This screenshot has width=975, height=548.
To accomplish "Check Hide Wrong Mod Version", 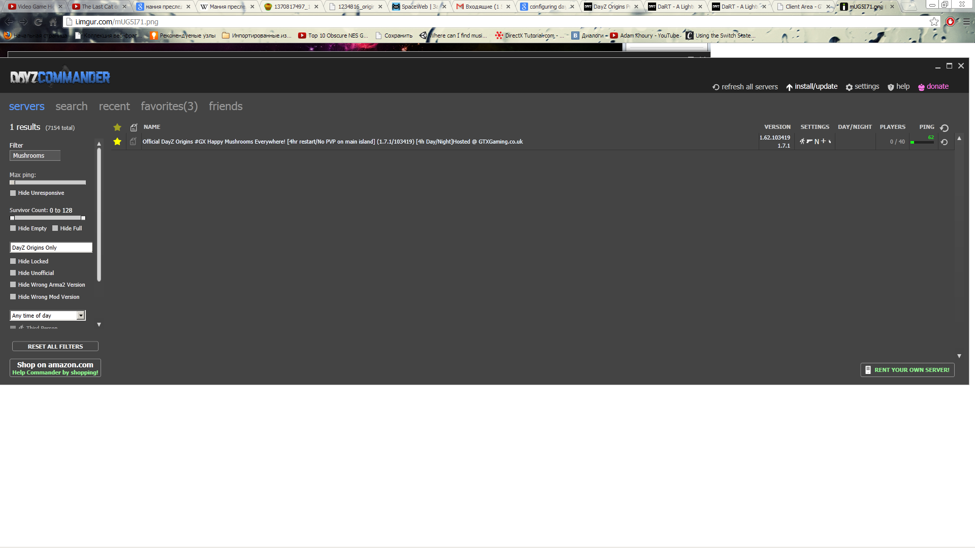I will click(x=13, y=297).
